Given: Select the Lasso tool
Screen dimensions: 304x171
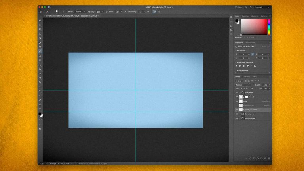Looking at the screenshot, I should [40, 29].
